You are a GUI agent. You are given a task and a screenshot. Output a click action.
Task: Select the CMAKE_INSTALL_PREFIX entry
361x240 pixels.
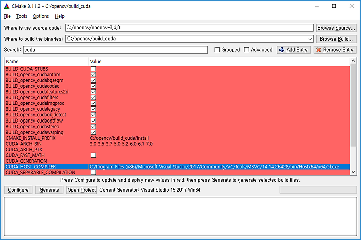point(31,138)
